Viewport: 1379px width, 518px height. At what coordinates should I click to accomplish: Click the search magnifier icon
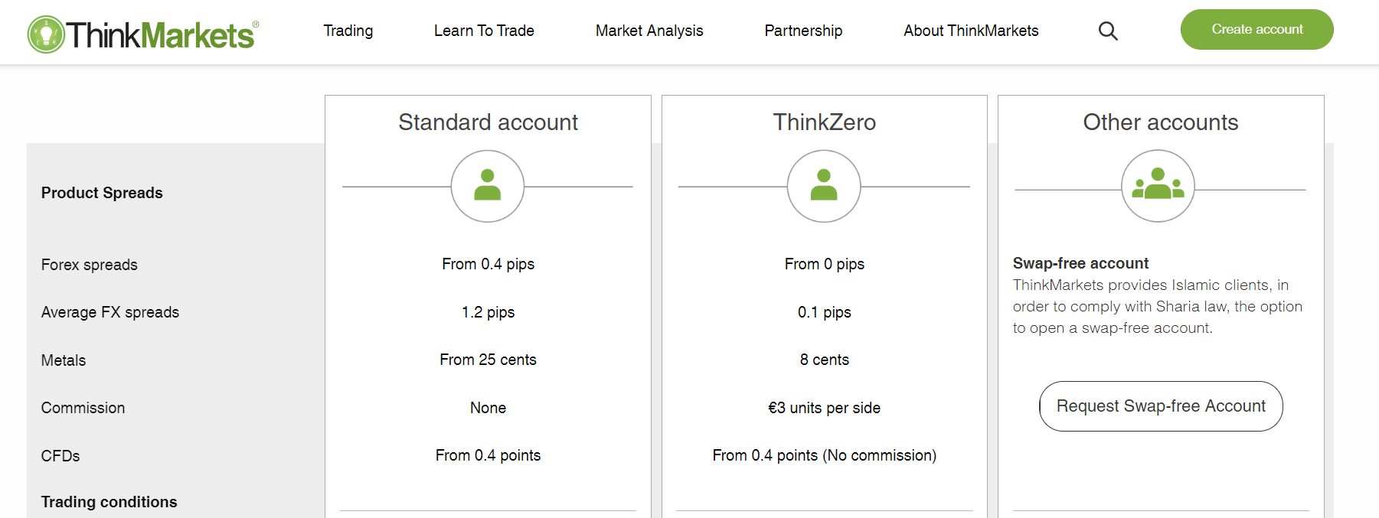1108,31
